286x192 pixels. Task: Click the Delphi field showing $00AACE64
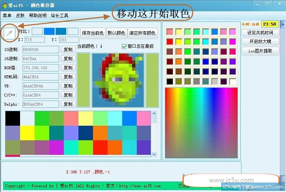coord(41,104)
